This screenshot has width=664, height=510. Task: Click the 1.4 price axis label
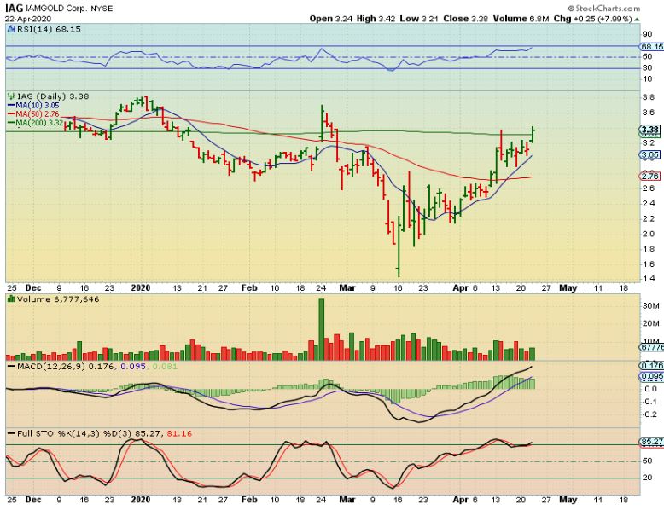pyautogui.click(x=649, y=279)
